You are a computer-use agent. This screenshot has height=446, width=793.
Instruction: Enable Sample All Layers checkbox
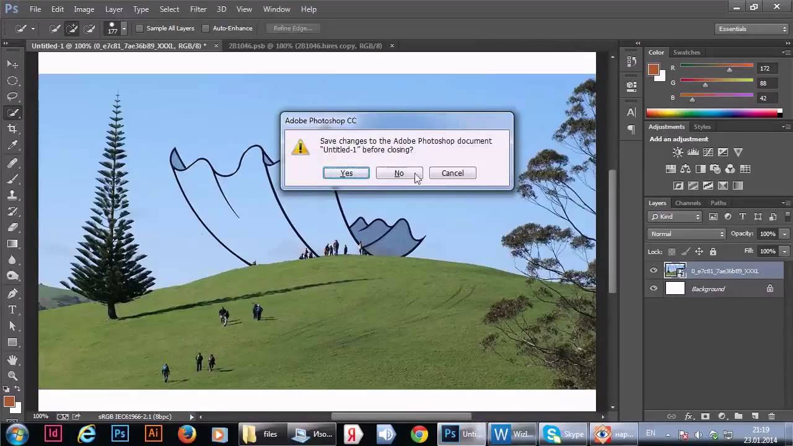pyautogui.click(x=139, y=28)
